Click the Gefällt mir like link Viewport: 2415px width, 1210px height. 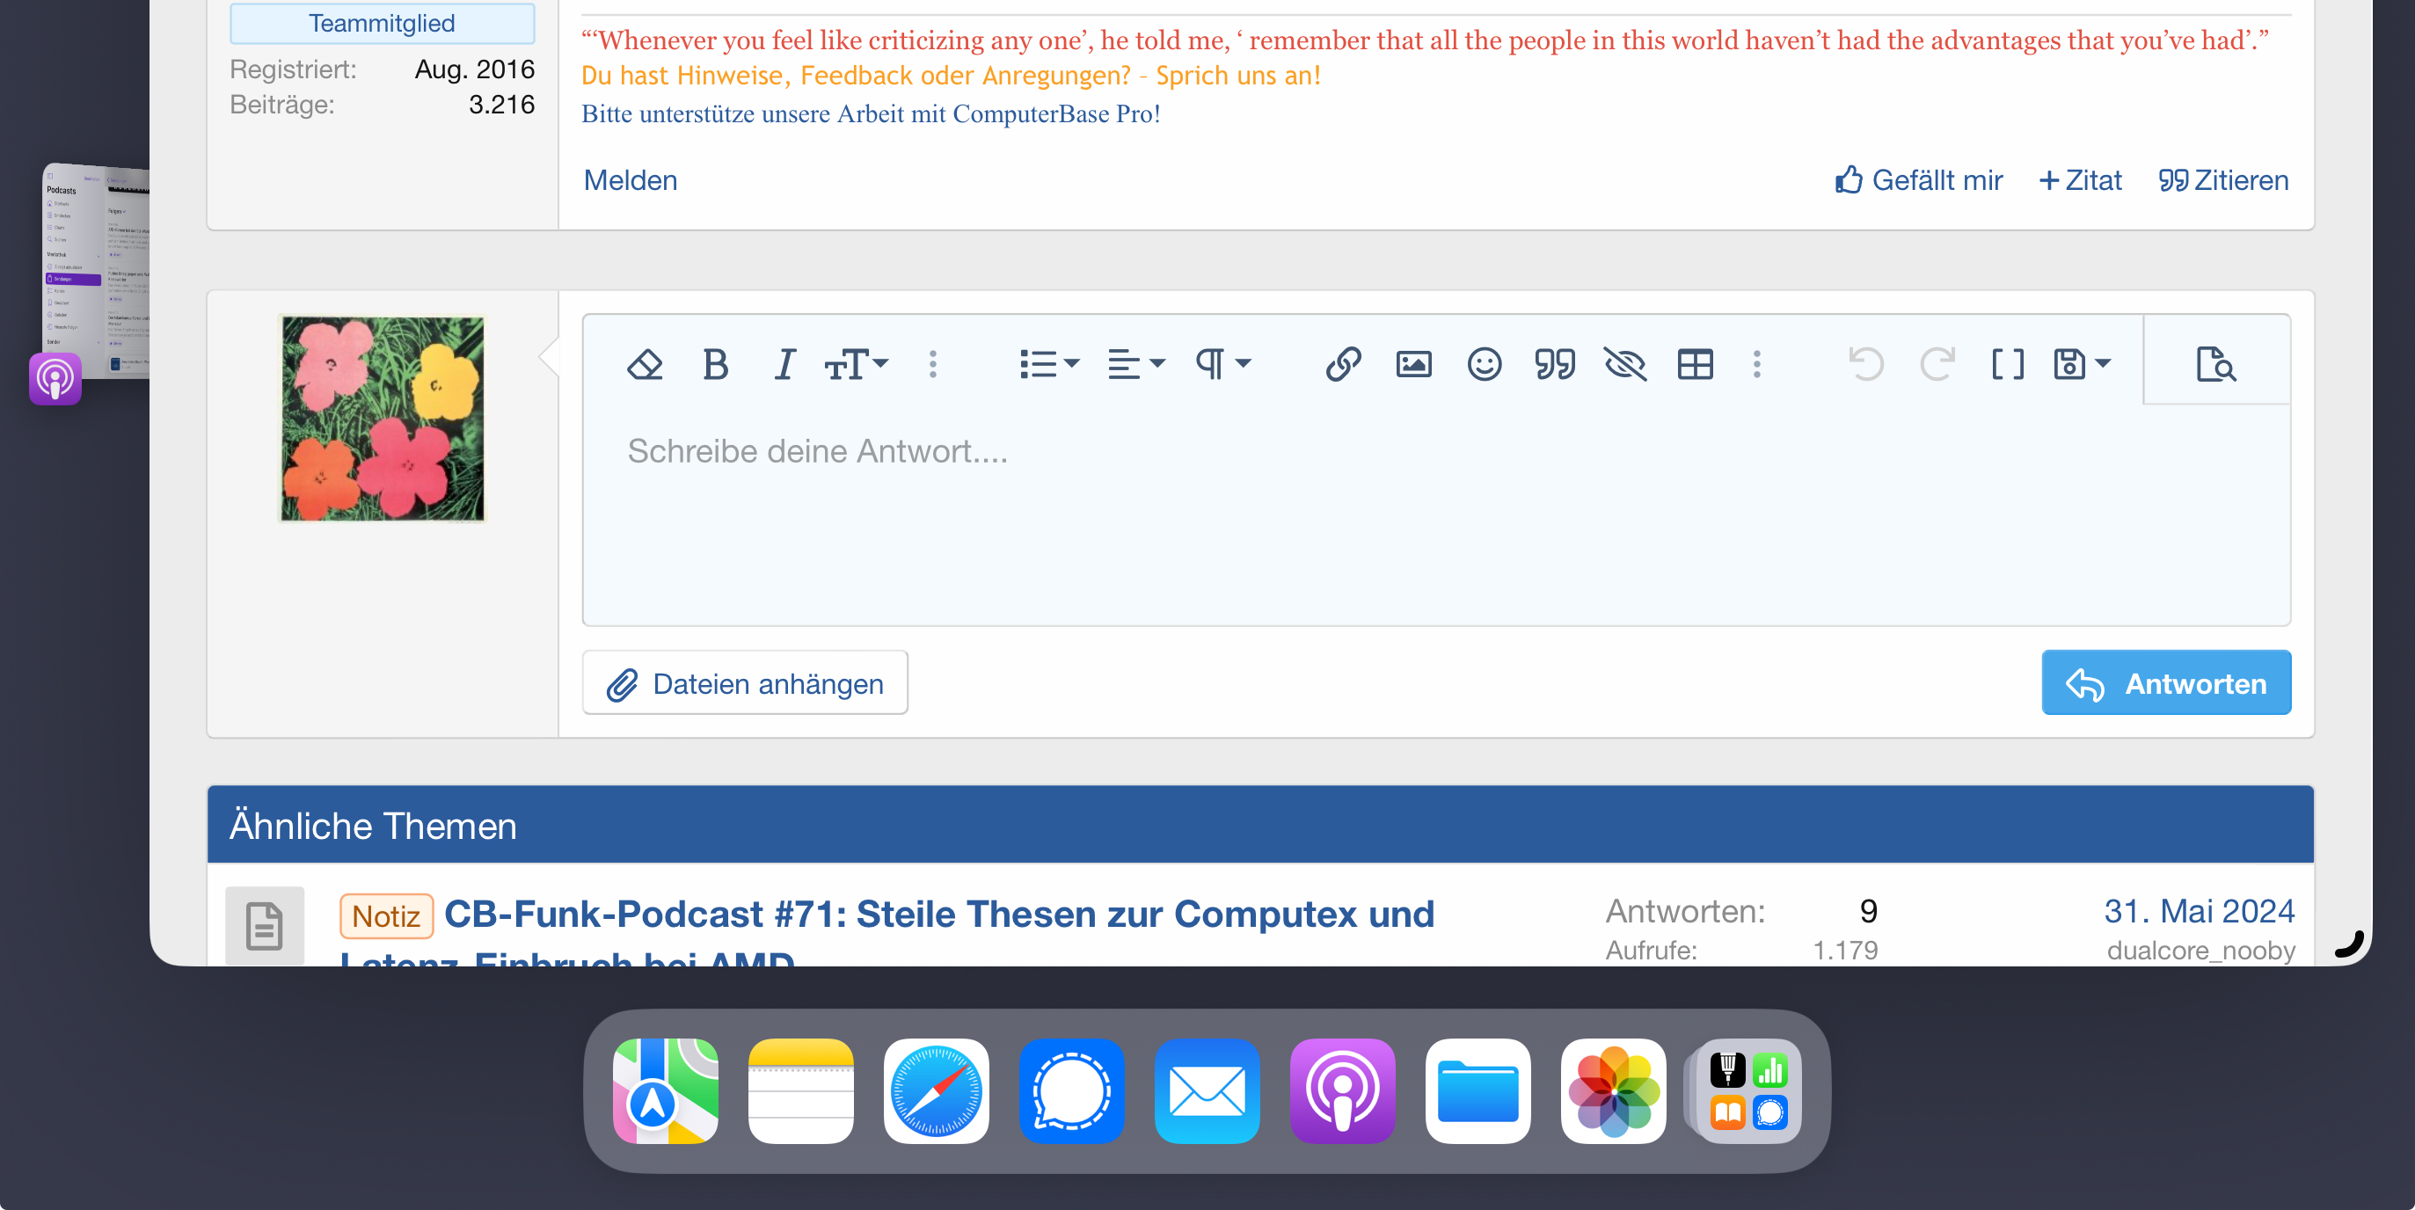[x=1918, y=180]
